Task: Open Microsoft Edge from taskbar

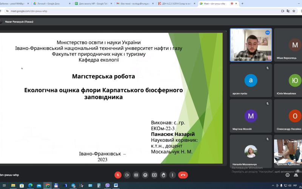Action: 30,186
